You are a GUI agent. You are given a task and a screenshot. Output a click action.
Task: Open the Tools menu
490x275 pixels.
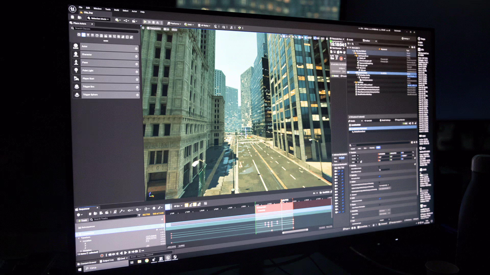pyautogui.click(x=108, y=9)
